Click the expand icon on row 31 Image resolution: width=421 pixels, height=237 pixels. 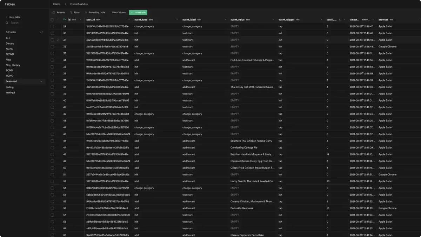tap(58, 40)
